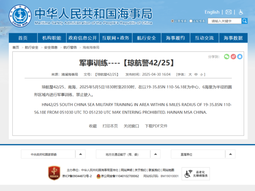Open 互联网+政务 navigation tab
Image resolution: width=255 pixels, height=191 pixels.
(116, 38)
